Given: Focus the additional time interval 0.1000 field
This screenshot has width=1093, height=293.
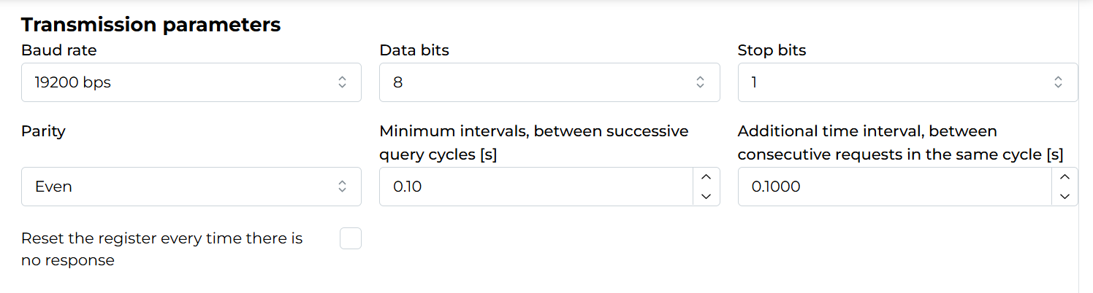Looking at the screenshot, I should (x=893, y=187).
